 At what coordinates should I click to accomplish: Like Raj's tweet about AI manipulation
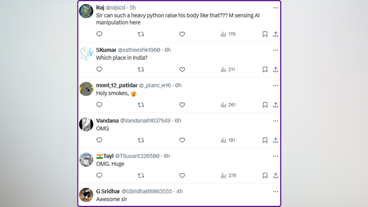(x=182, y=34)
